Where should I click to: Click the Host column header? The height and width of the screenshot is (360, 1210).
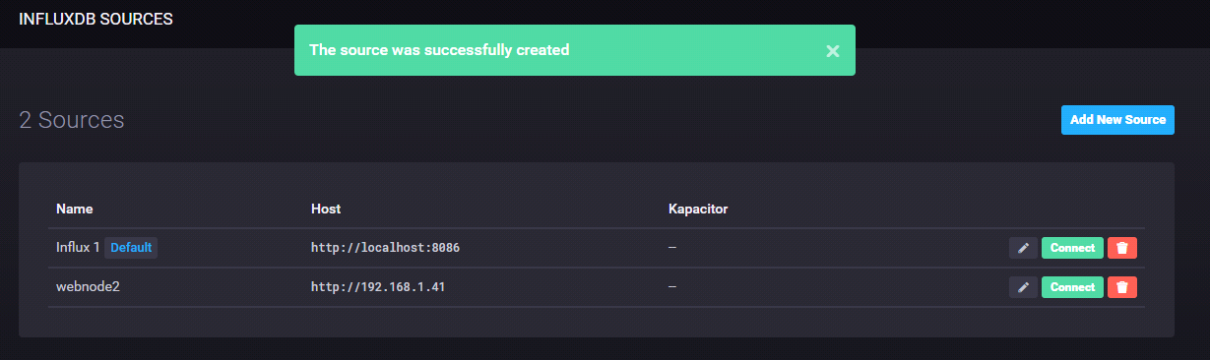click(326, 209)
